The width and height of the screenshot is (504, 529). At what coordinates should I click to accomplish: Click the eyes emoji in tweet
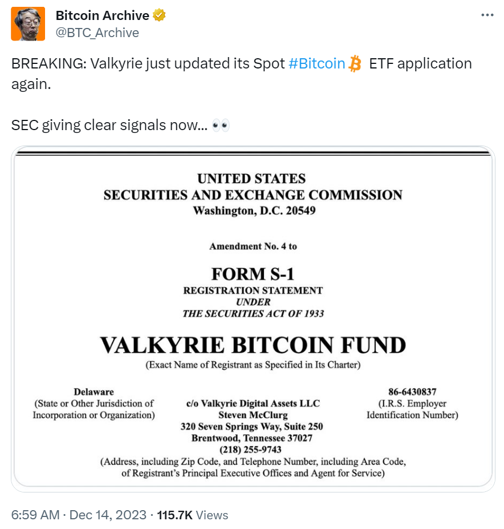pyautogui.click(x=221, y=126)
